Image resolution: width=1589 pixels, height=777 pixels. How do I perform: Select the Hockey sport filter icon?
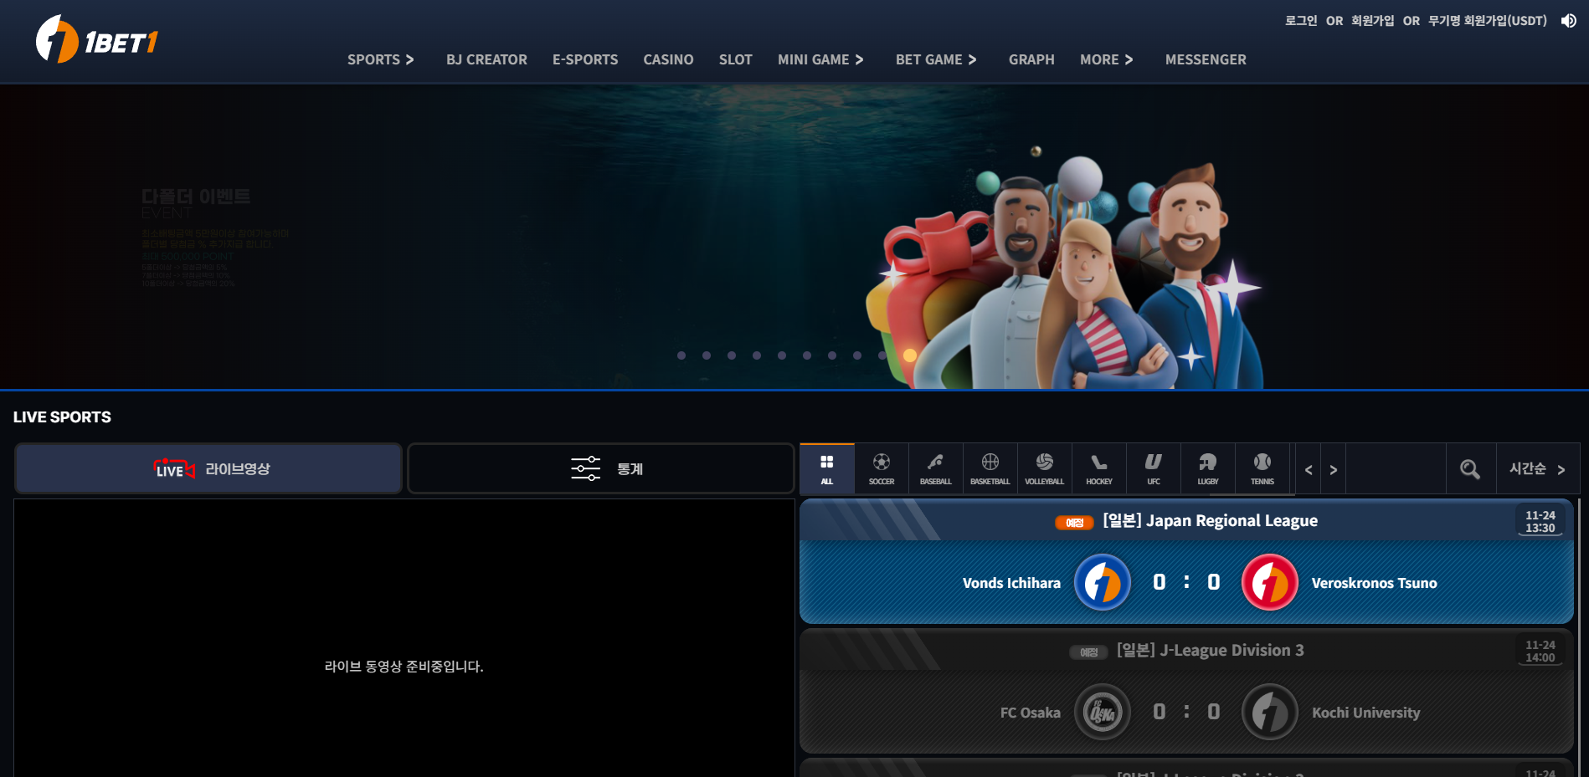[1098, 468]
